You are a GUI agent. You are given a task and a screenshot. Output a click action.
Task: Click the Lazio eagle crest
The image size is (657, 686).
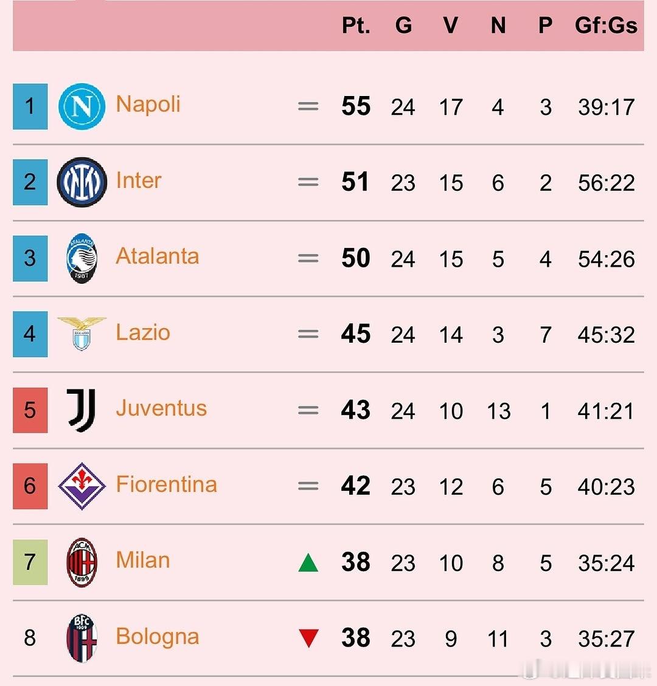coord(82,334)
